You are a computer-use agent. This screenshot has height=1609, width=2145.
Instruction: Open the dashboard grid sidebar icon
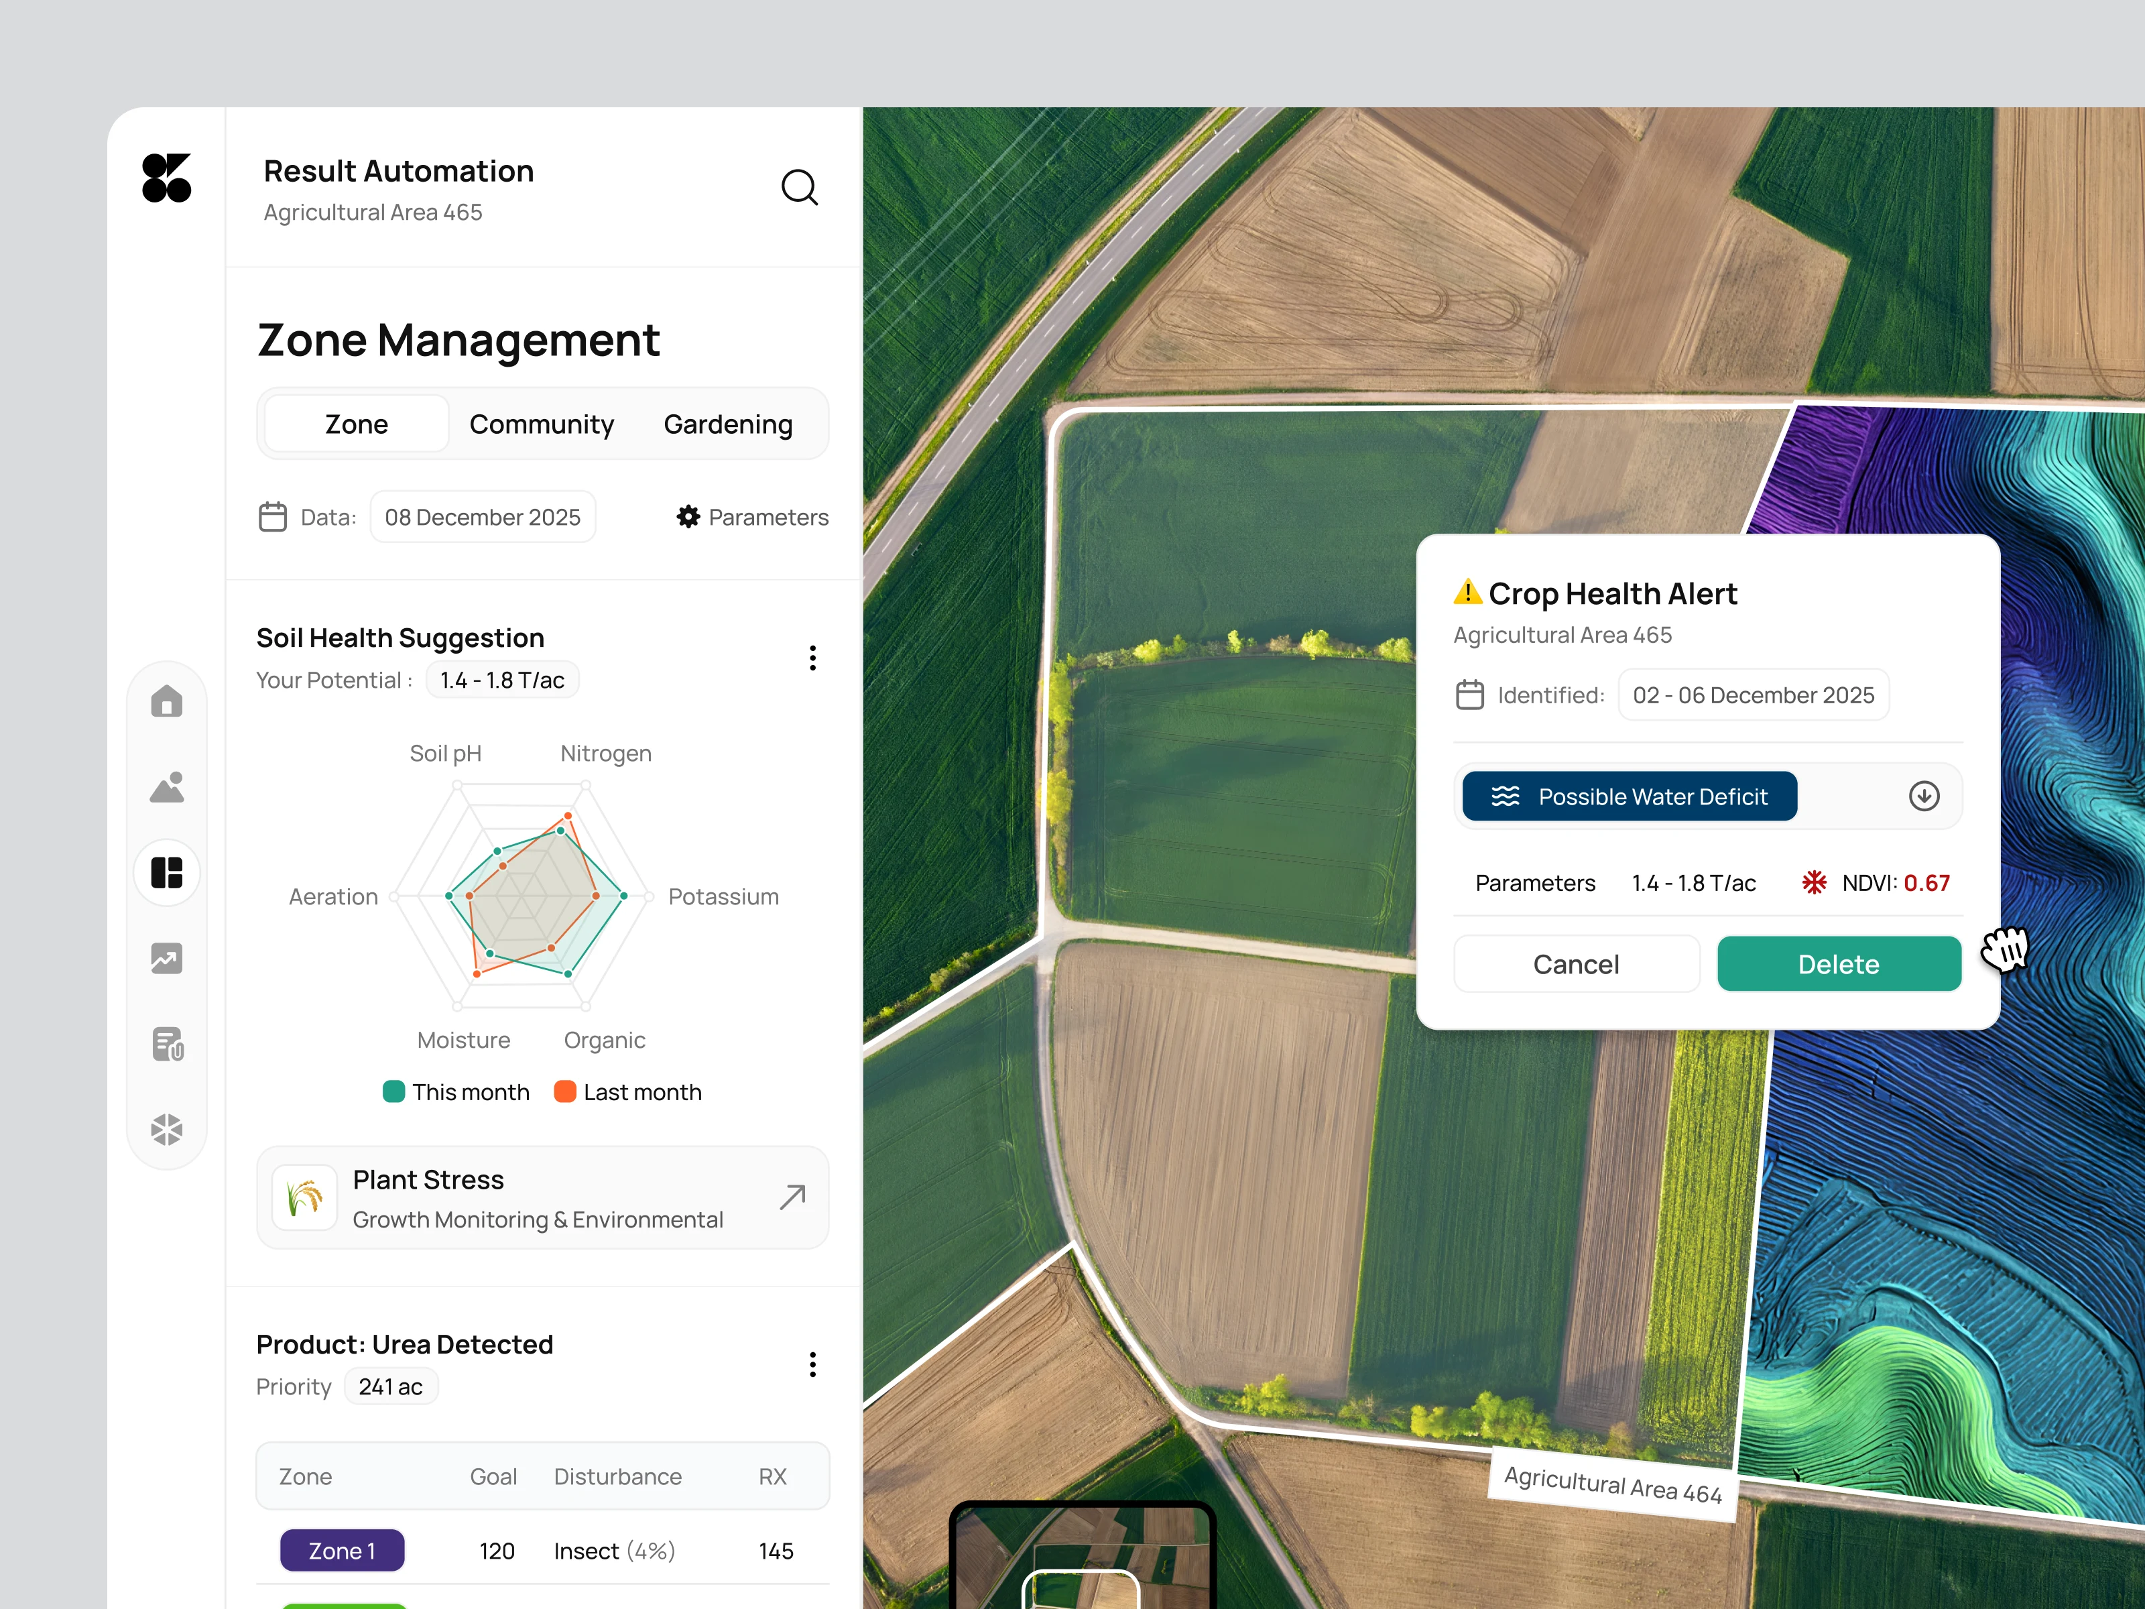(x=167, y=872)
